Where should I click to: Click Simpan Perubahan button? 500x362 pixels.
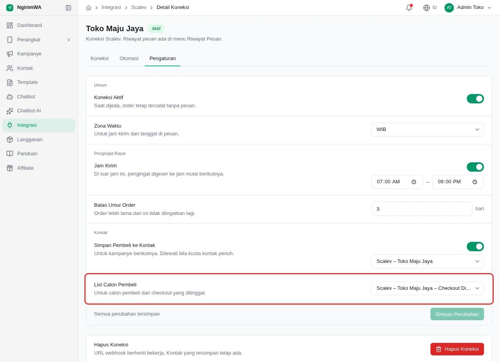tap(457, 314)
